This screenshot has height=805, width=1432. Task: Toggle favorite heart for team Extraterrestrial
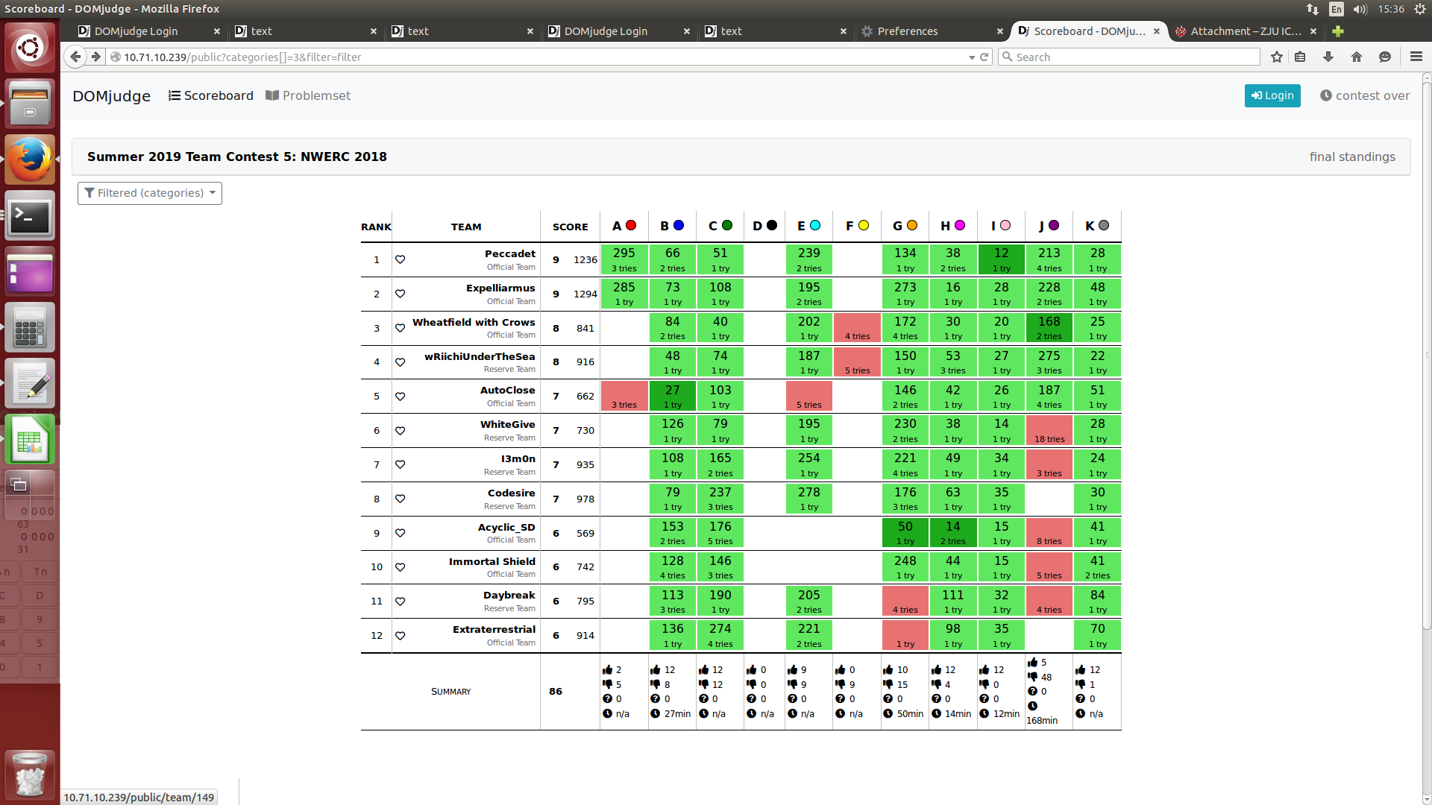tap(400, 636)
